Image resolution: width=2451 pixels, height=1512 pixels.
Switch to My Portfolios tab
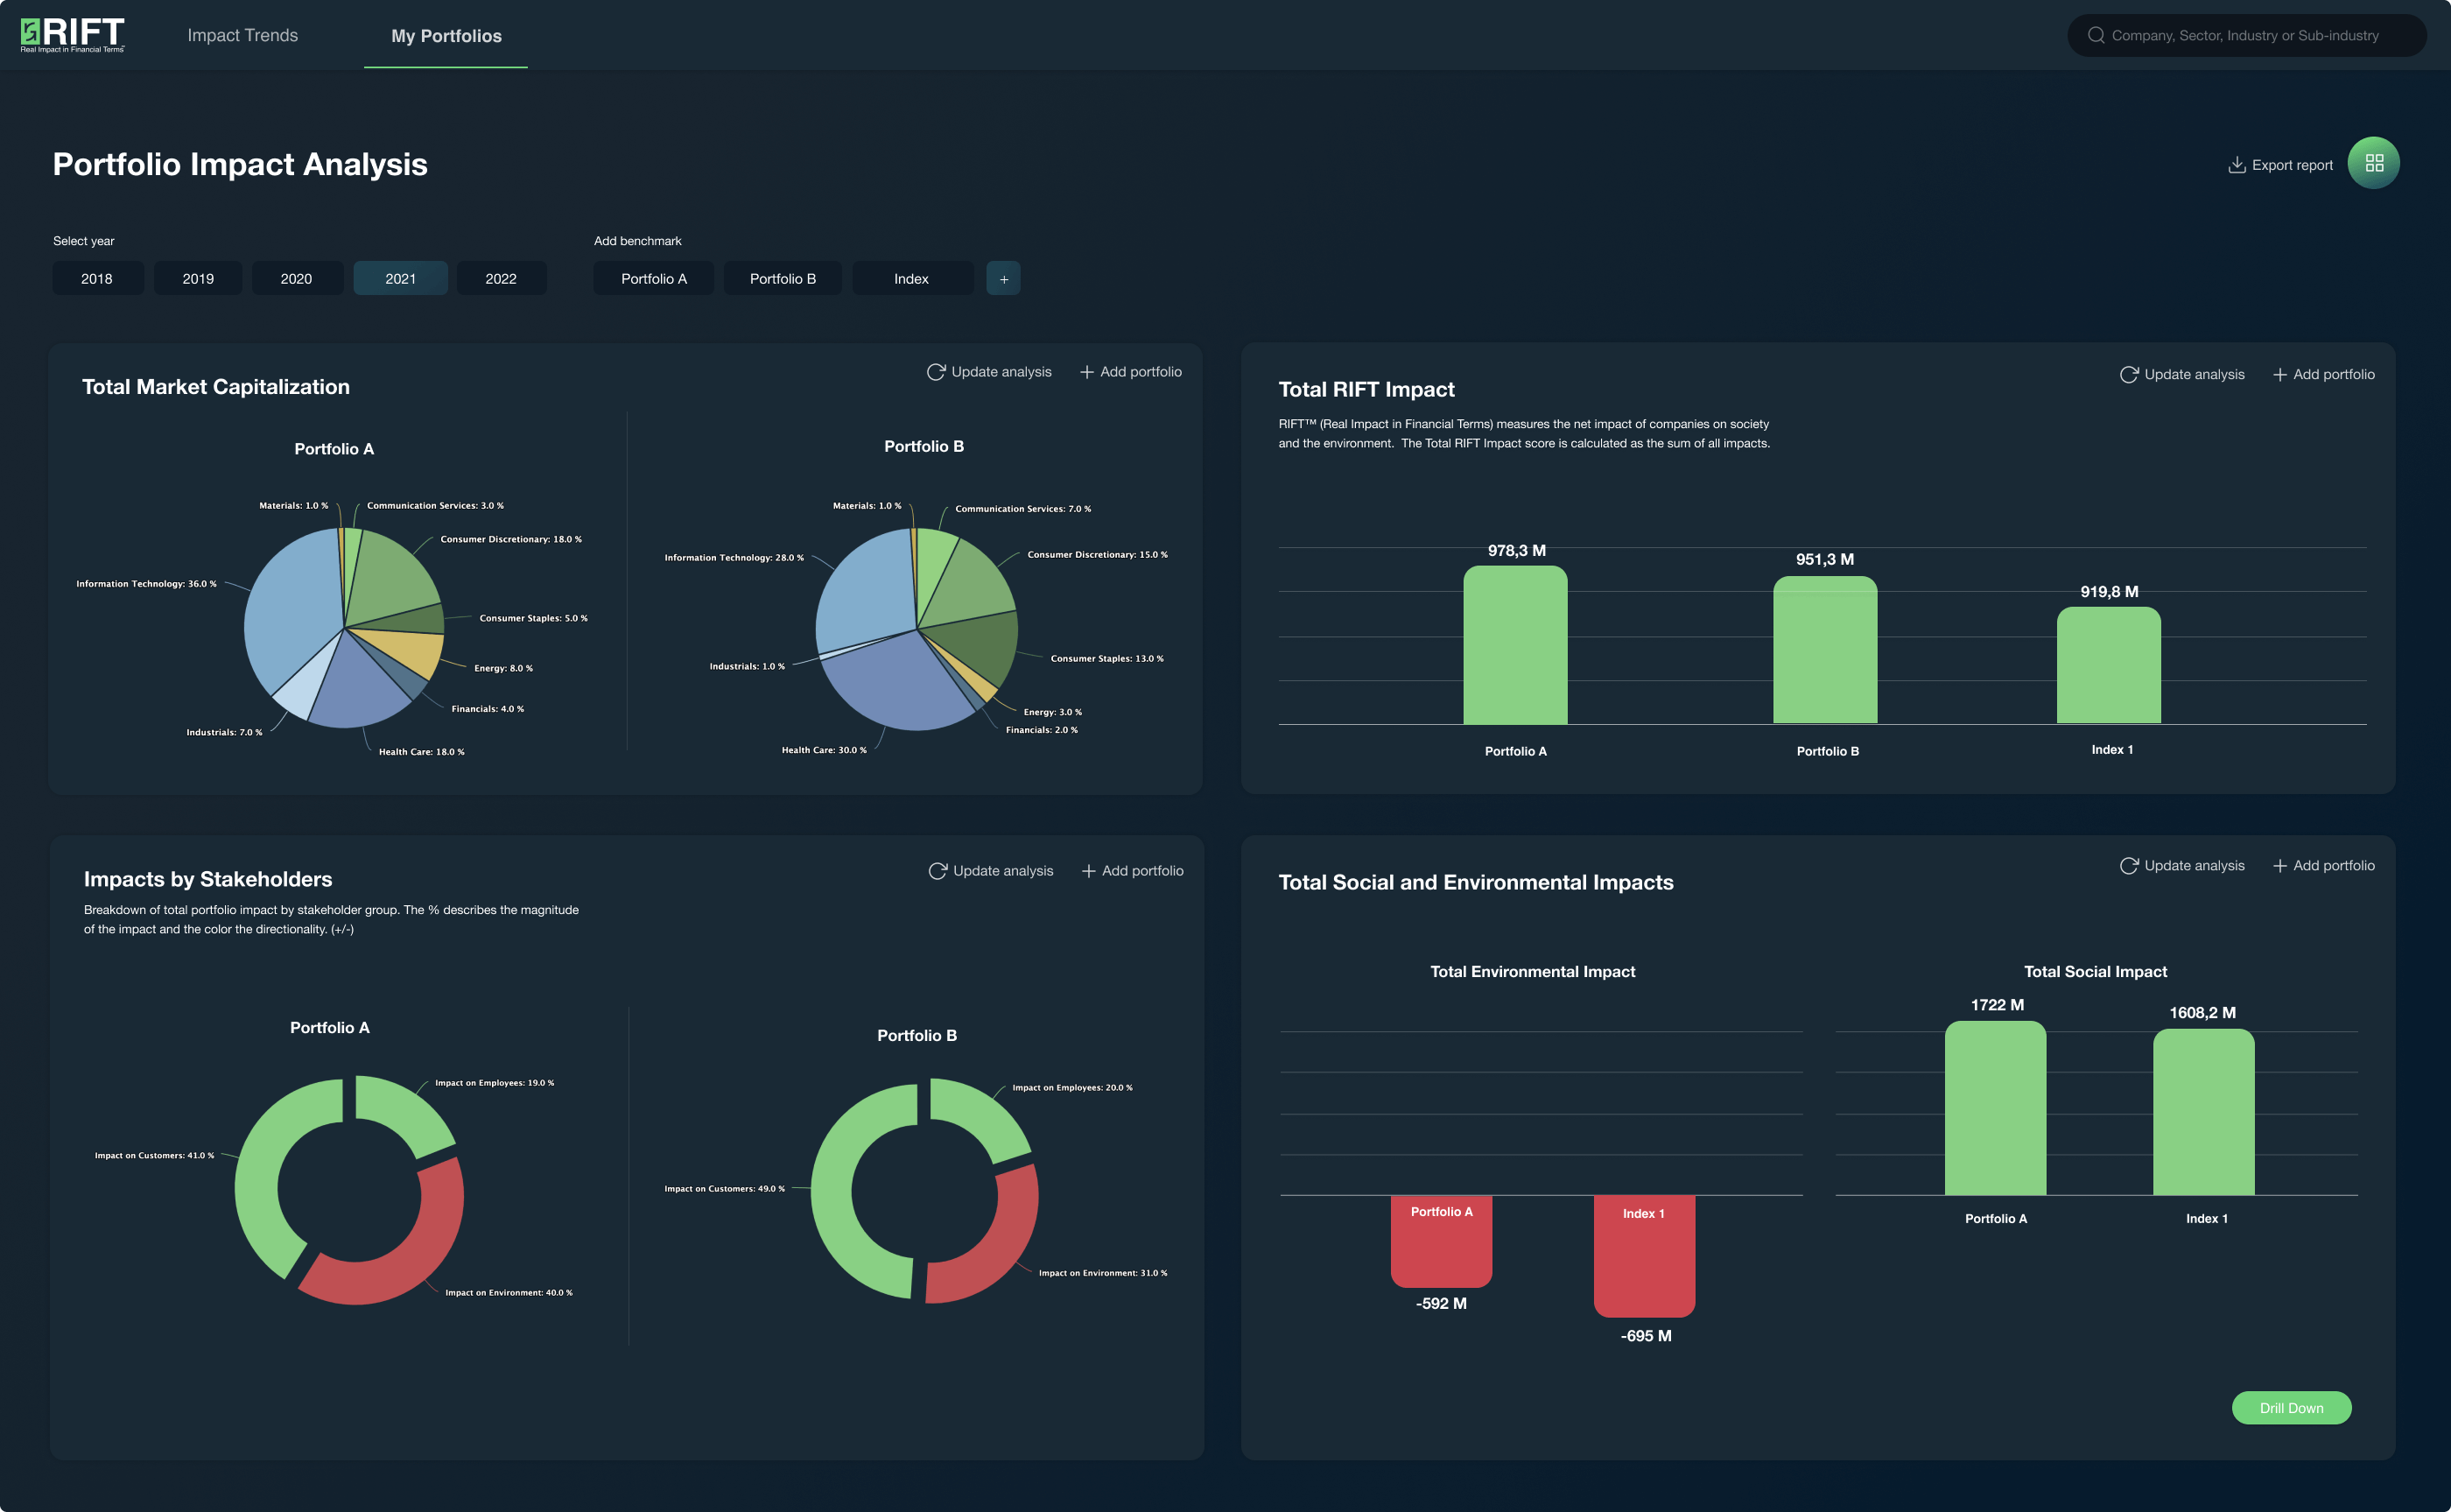coord(446,36)
